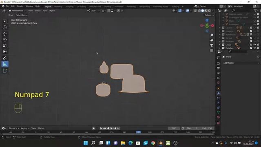The width and height of the screenshot is (261, 147).
Task: Switch to the Sculpting workspace tab
Action: coord(69,7)
